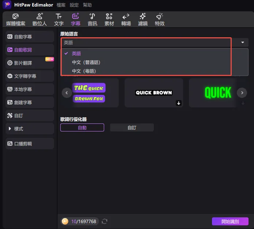Open the 濾鏡 filters tab
Image resolution: width=254 pixels, height=229 pixels.
point(143,20)
